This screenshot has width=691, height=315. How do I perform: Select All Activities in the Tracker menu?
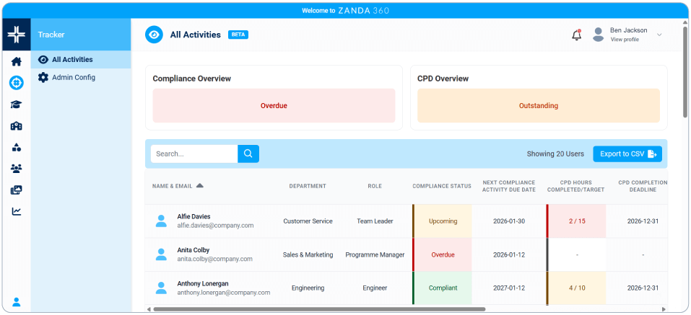[x=72, y=60]
